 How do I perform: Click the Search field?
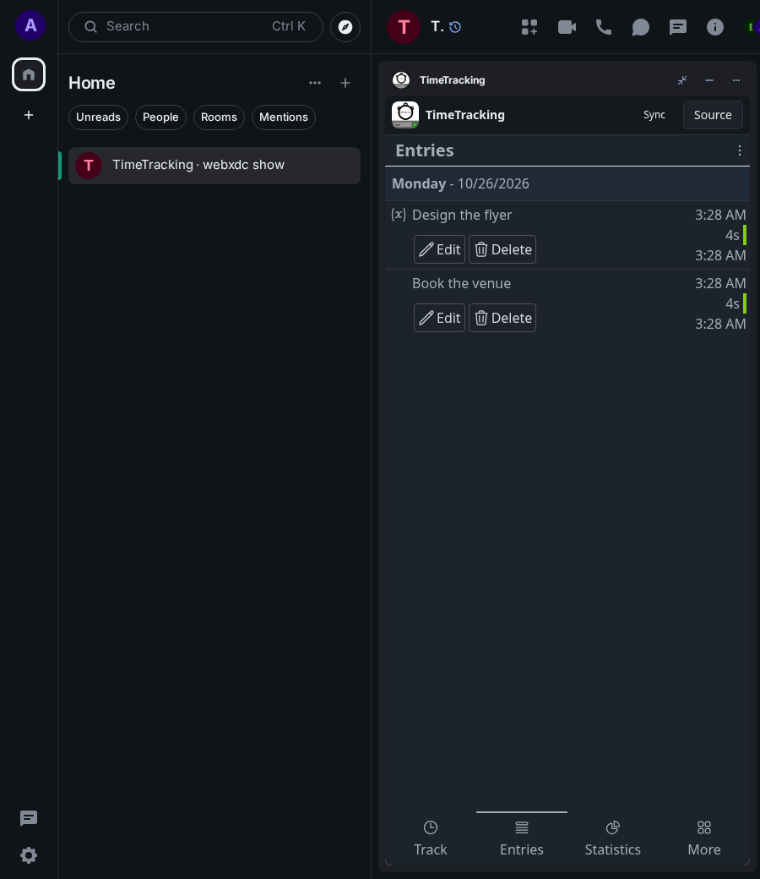click(195, 27)
